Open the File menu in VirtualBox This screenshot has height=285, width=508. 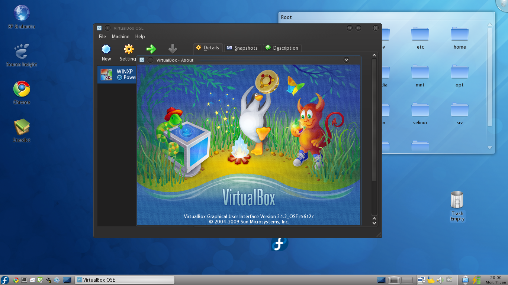point(102,37)
